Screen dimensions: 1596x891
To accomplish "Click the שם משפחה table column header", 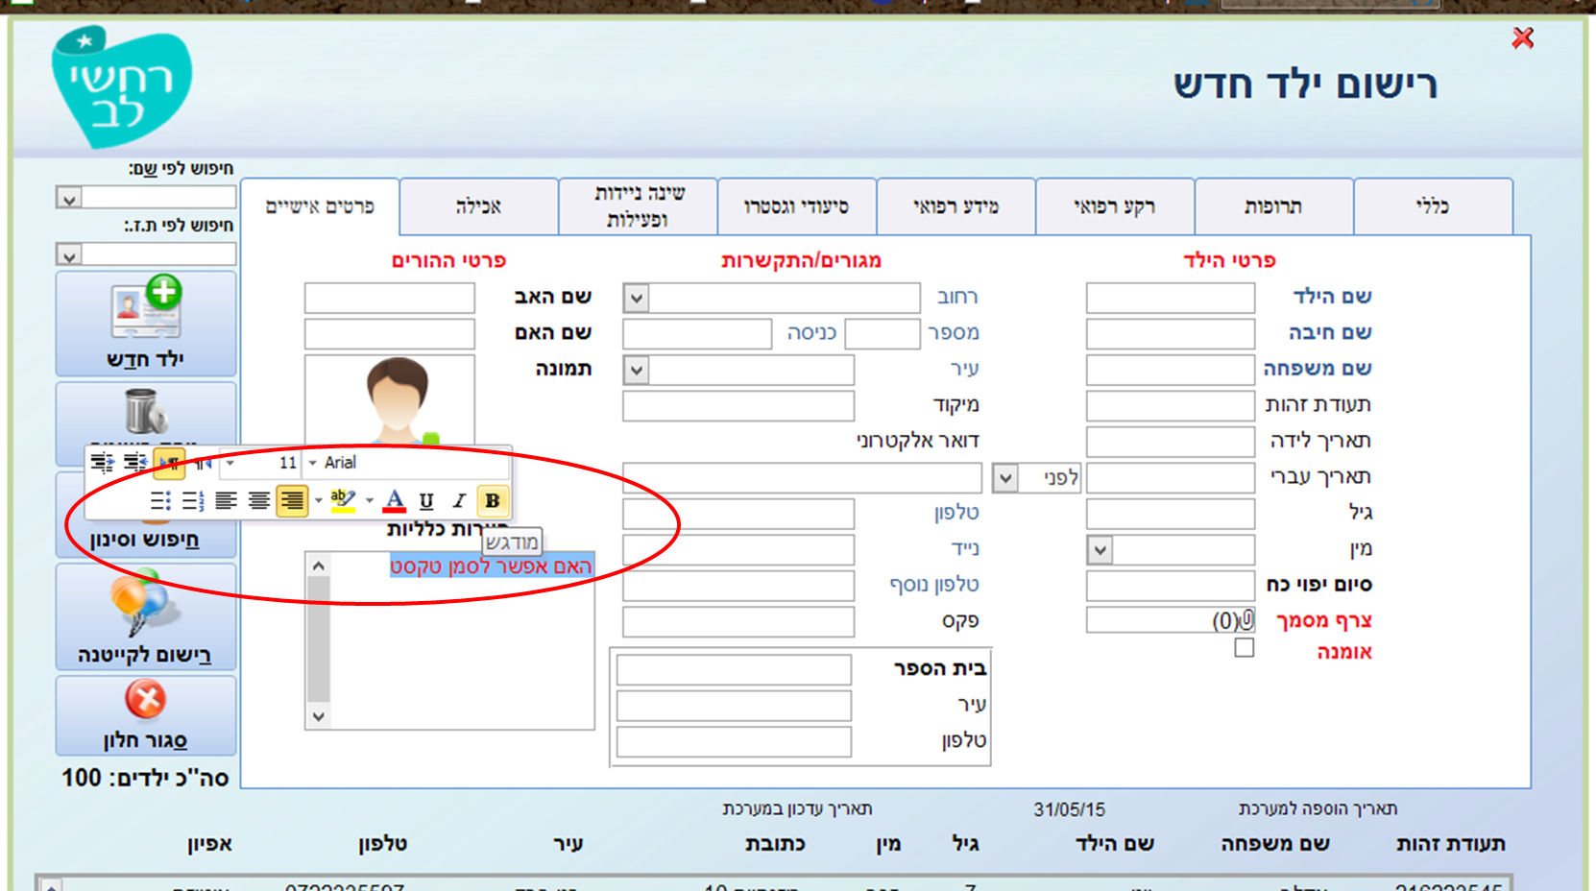I will point(1275,844).
